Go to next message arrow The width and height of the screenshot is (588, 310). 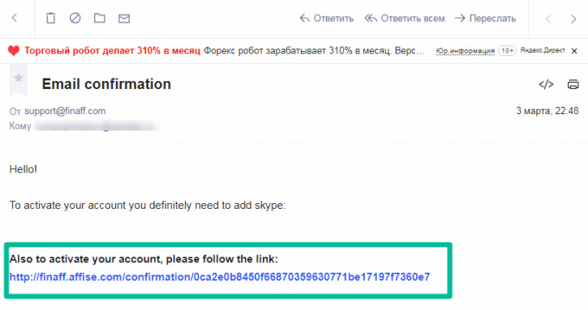click(573, 19)
